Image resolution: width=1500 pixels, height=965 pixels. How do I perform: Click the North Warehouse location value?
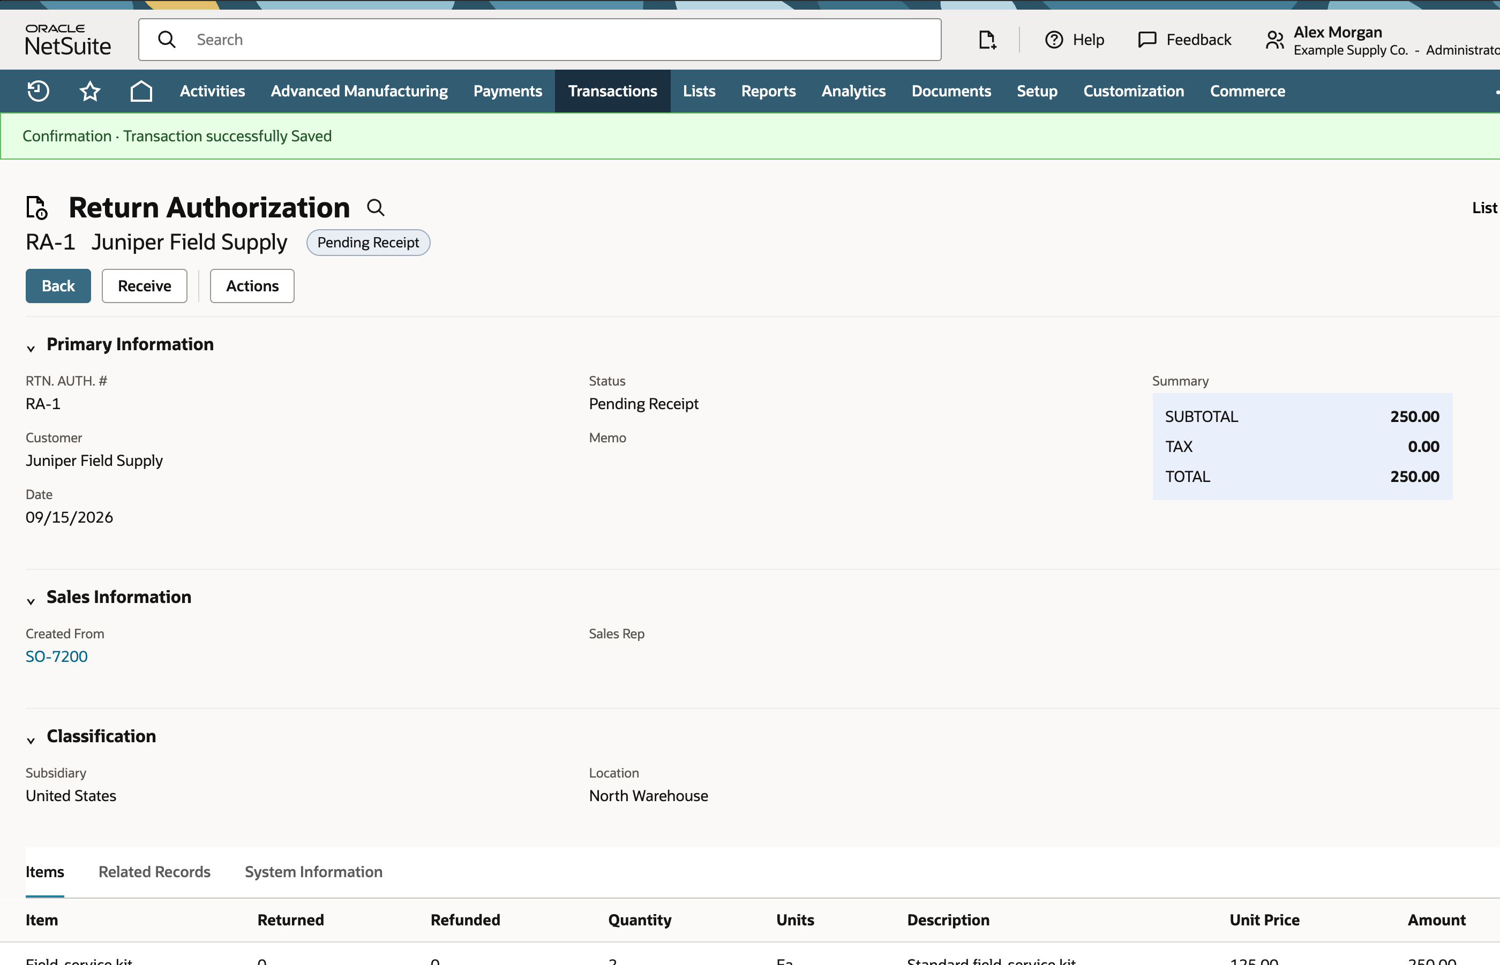648,795
